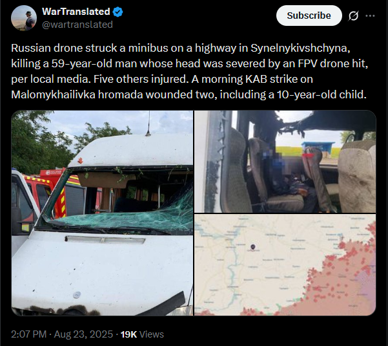
Task: Open WarTranslated display name link
Action: pos(76,12)
